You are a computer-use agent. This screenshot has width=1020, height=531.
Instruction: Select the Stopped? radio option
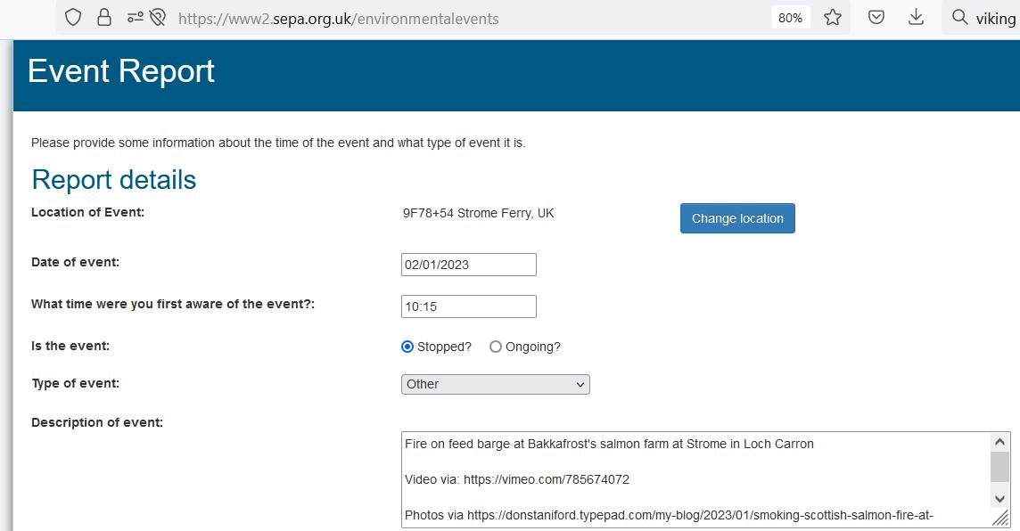coord(407,347)
